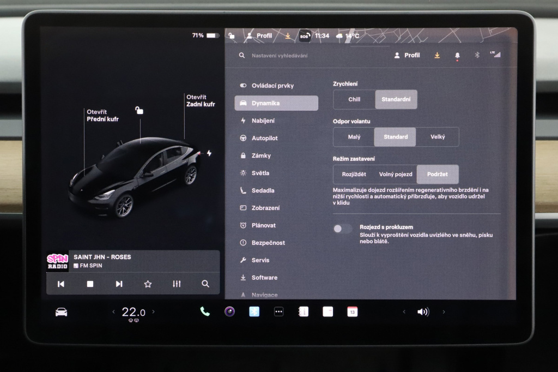The height and width of the screenshot is (372, 558).
Task: Open the phone app from the bottom bar
Action: click(204, 311)
